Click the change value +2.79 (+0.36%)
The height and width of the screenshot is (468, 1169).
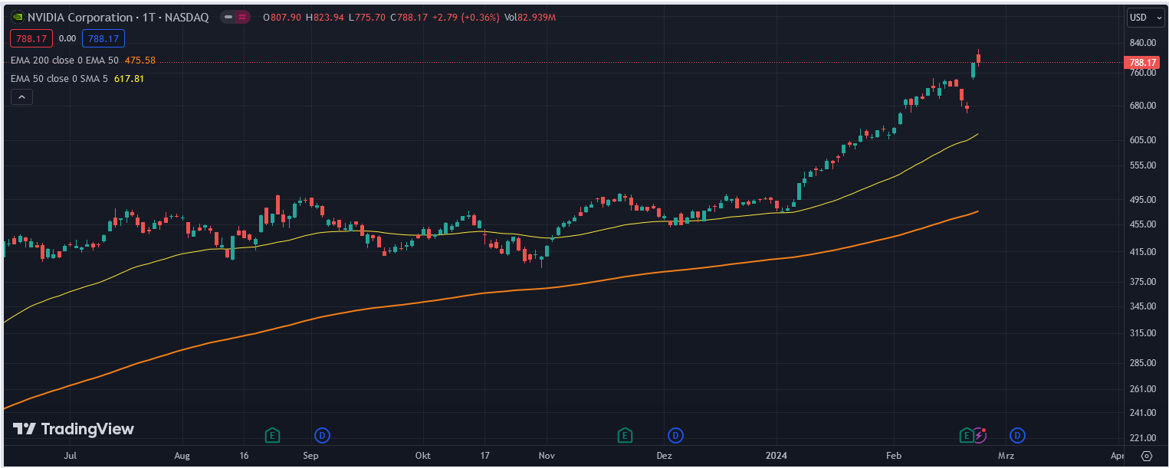465,18
